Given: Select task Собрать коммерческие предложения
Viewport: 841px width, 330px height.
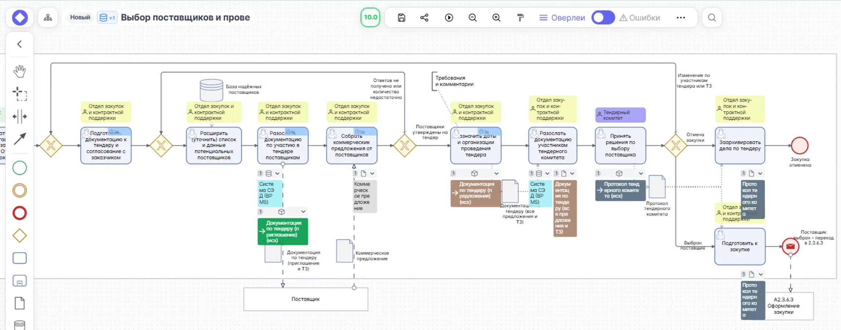Looking at the screenshot, I should tap(352, 146).
